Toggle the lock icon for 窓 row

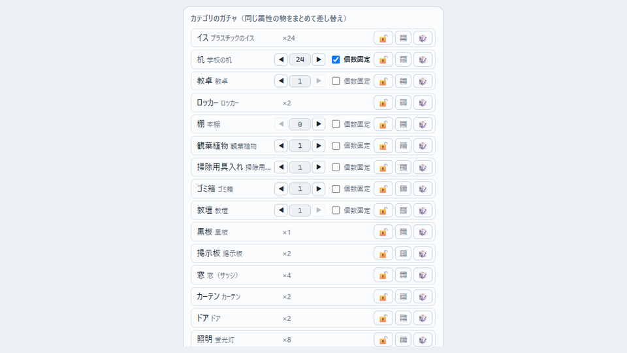click(383, 275)
